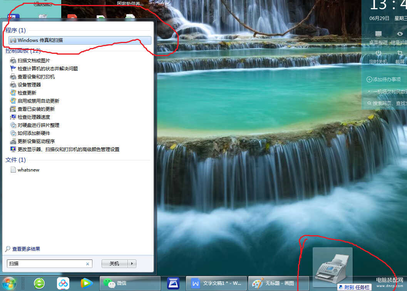Open Windows 传真和扫描 program result
Screen dimensions: 407x291
pyautogui.click(x=40, y=40)
